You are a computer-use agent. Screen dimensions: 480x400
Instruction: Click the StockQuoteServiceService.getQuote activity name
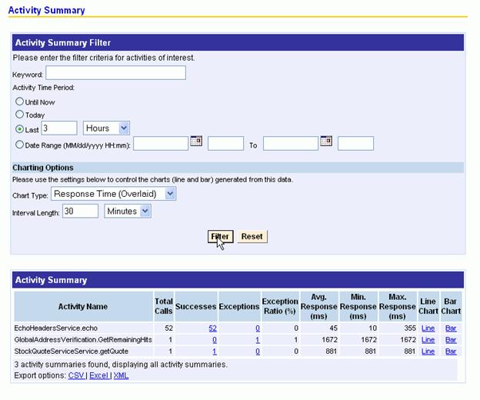point(72,352)
